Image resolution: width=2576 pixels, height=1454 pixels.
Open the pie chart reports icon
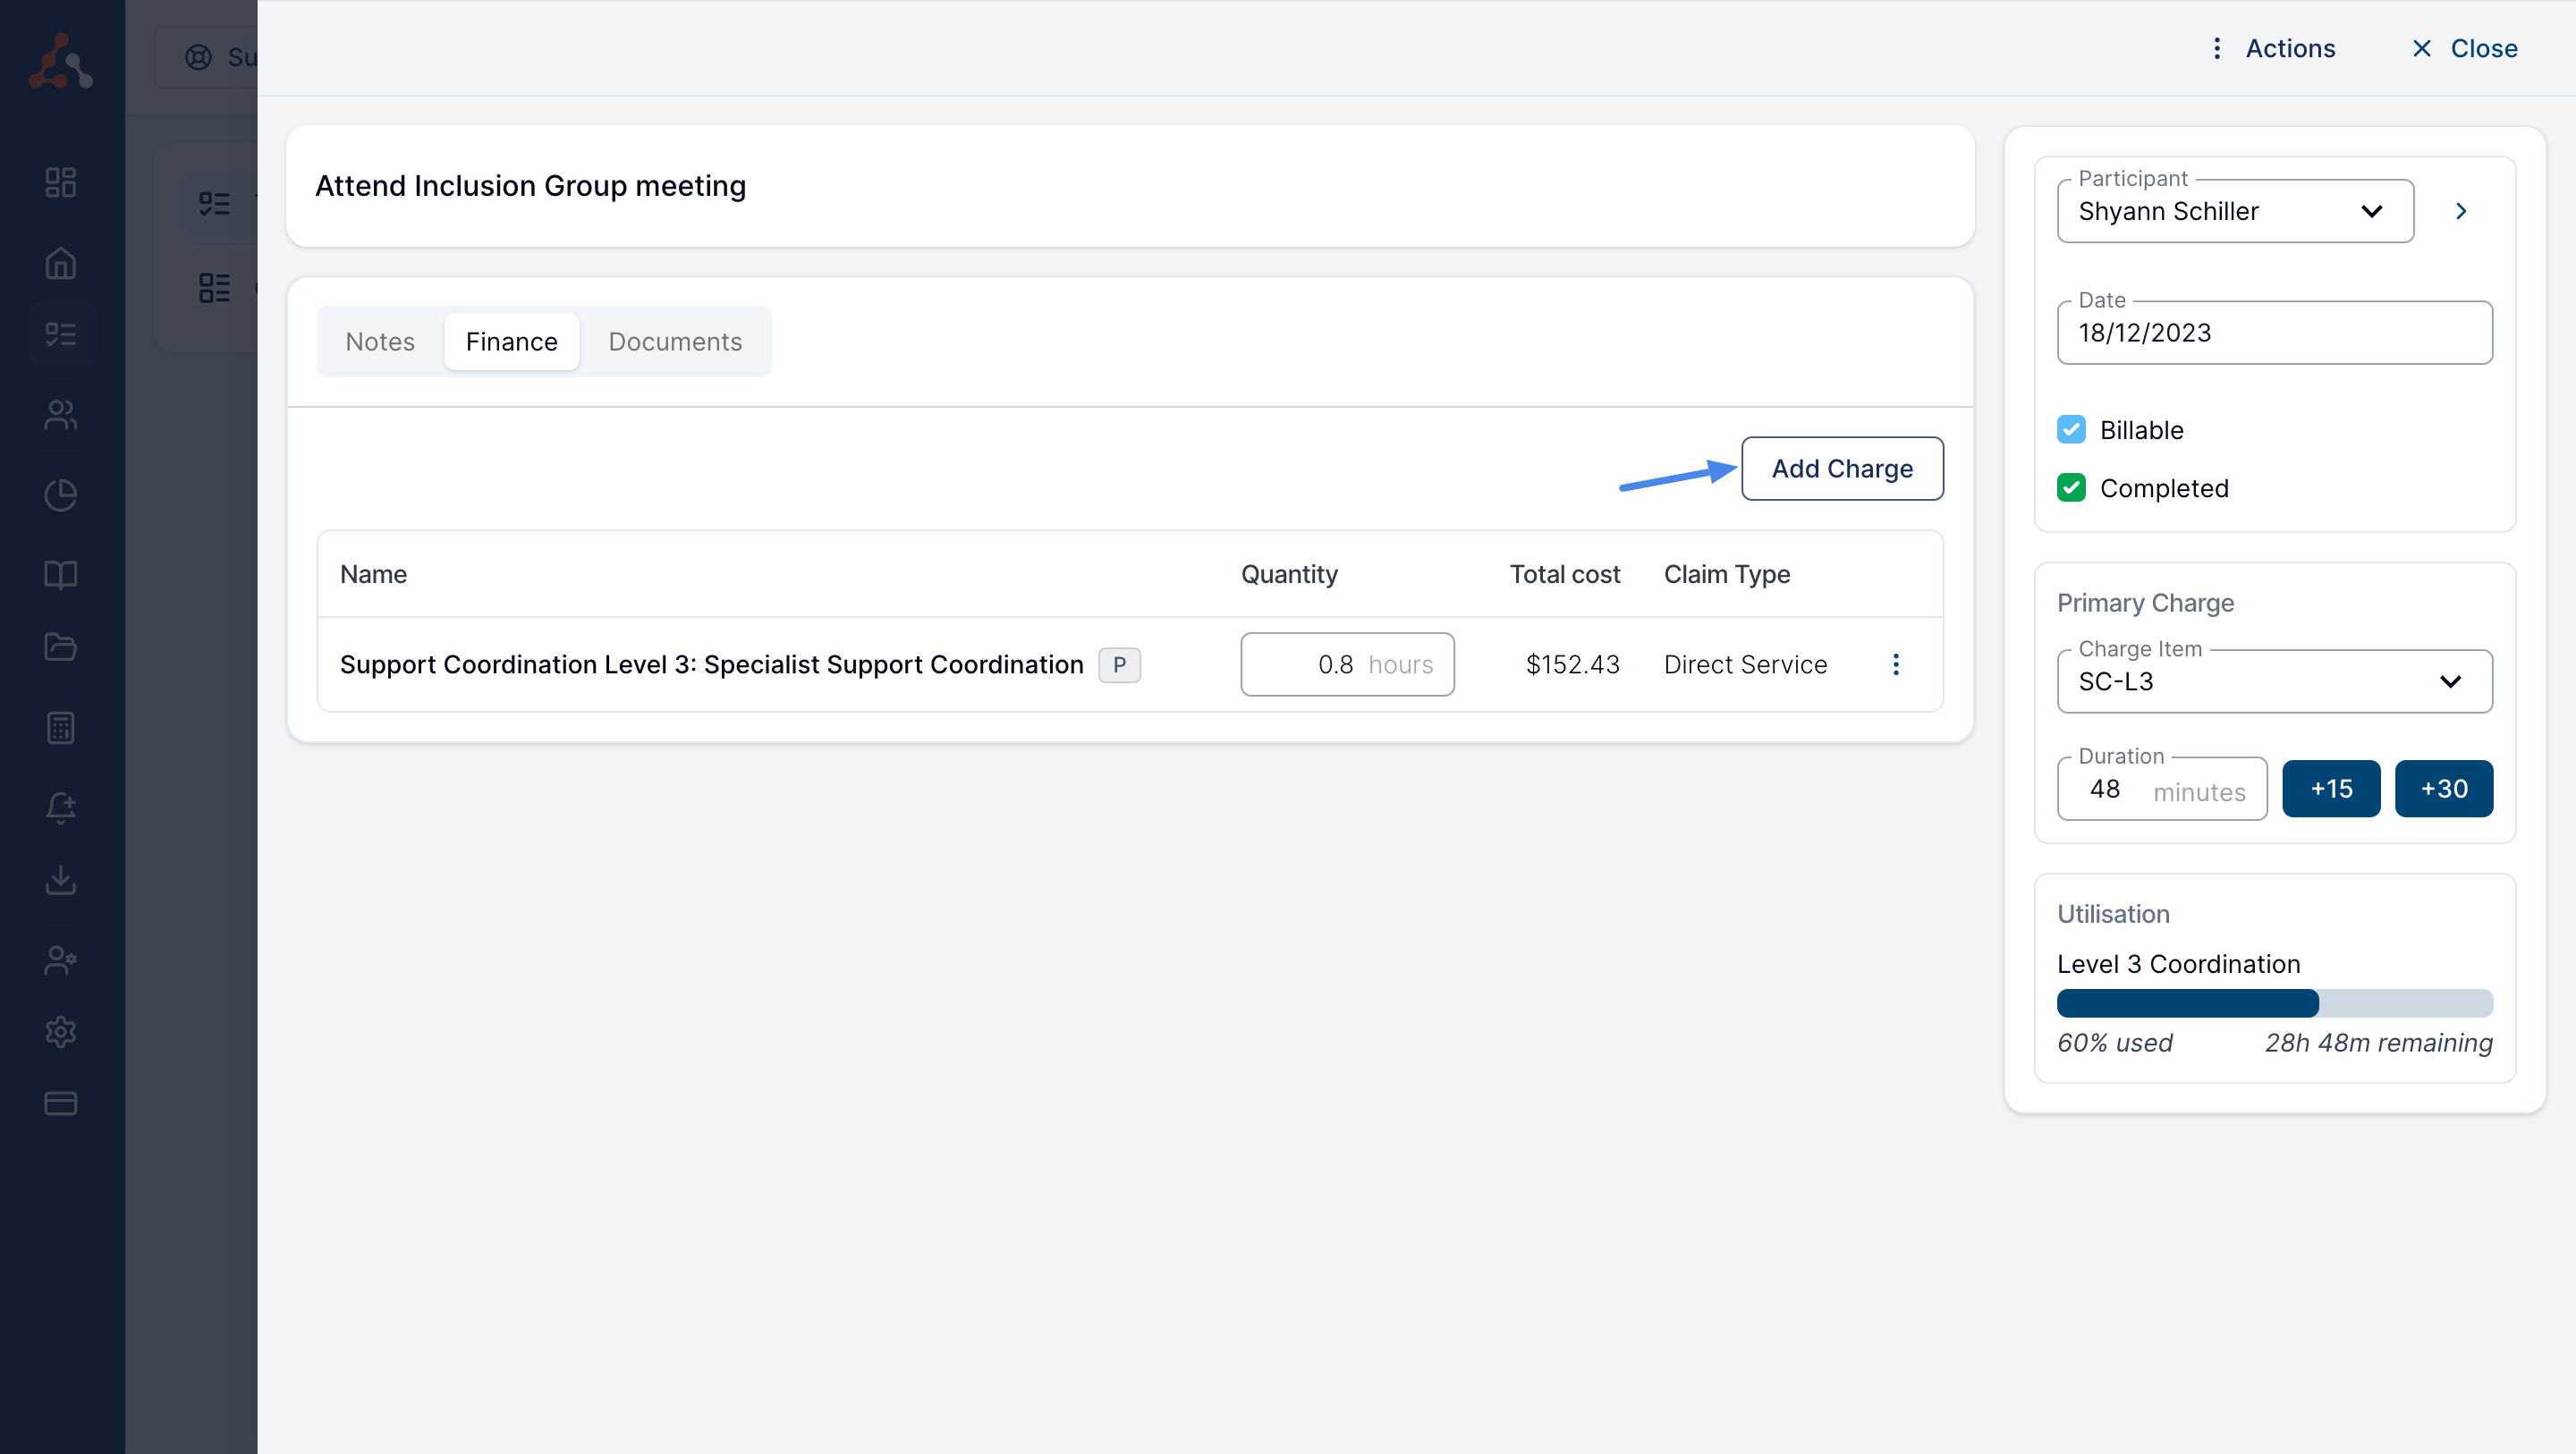61,495
